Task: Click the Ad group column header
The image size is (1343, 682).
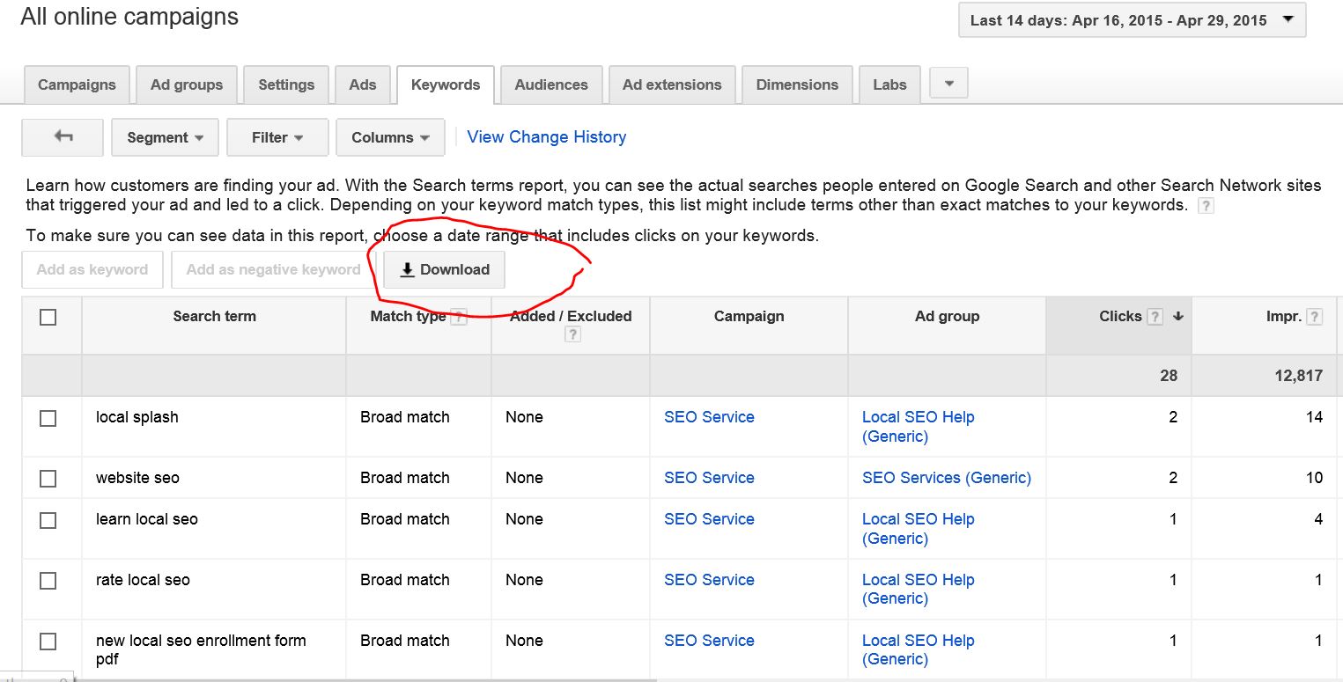Action: [947, 317]
